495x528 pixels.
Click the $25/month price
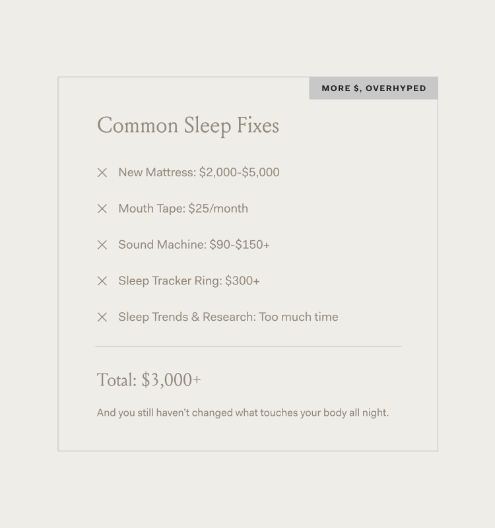[x=218, y=209]
